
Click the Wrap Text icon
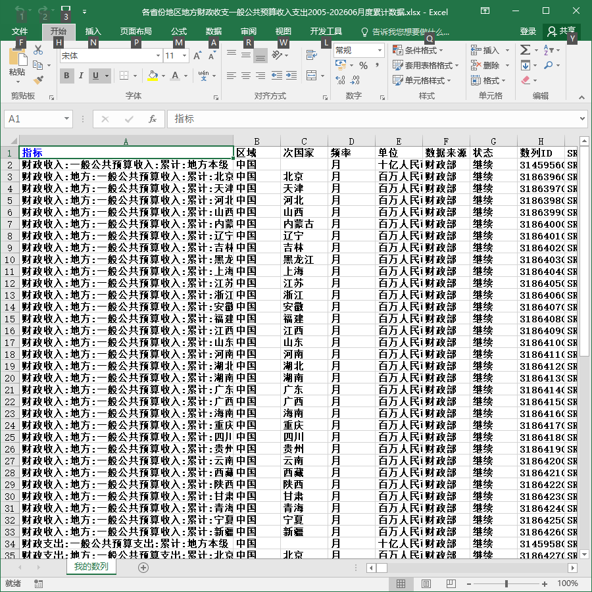312,55
